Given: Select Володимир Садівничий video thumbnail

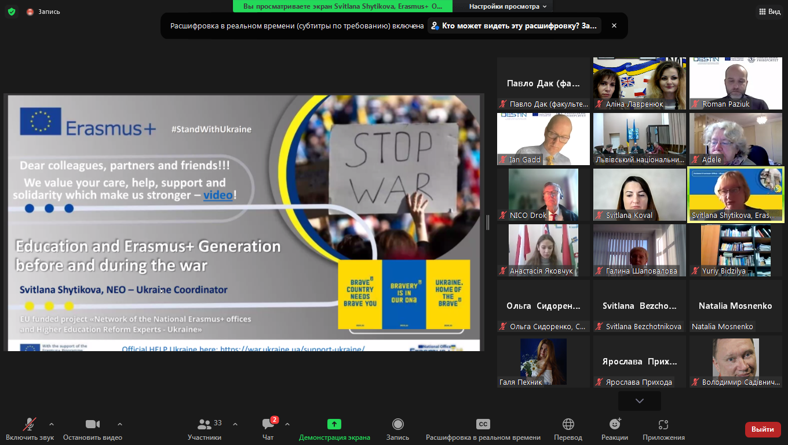Looking at the screenshot, I should coord(736,362).
